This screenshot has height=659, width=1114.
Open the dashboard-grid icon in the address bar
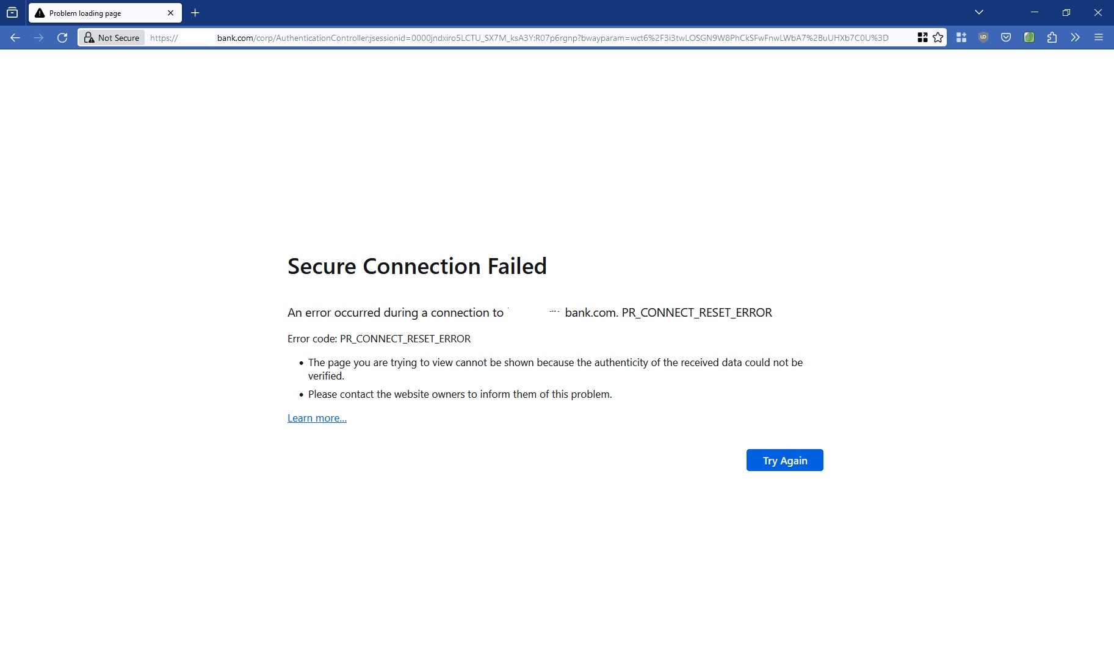(x=923, y=37)
